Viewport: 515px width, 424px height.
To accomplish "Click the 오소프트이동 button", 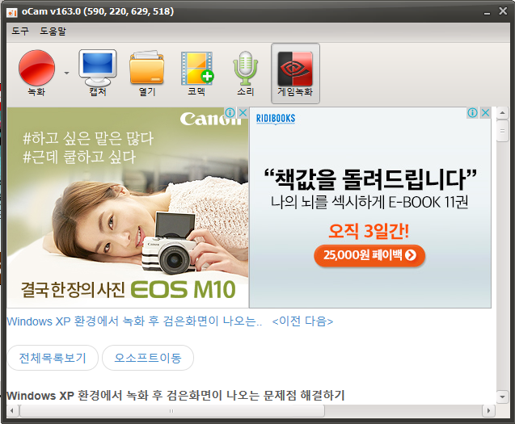I will pos(148,358).
